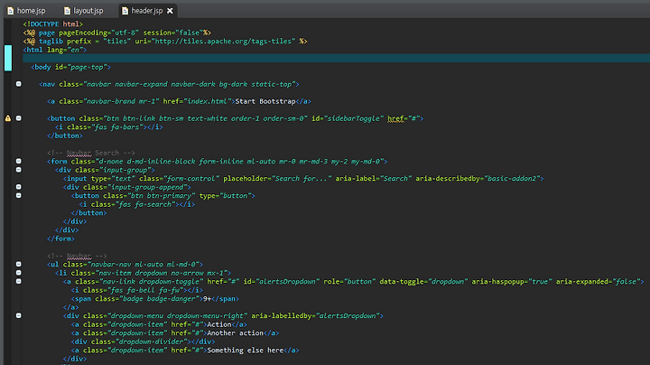The height and width of the screenshot is (365, 650).
Task: Click the Navbar Search comment line
Action: pos(91,153)
